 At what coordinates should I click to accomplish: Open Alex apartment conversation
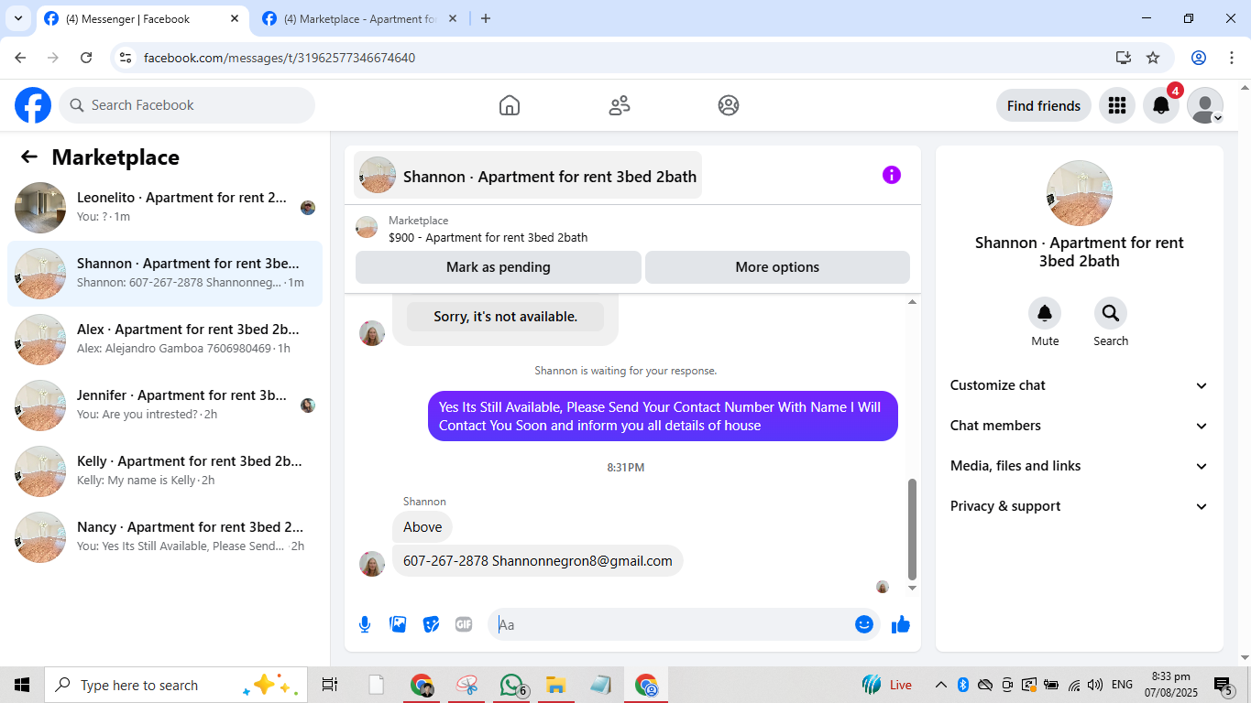165,340
